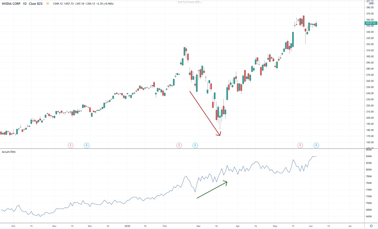Select the red downward arrow drawing

pyautogui.click(x=205, y=113)
